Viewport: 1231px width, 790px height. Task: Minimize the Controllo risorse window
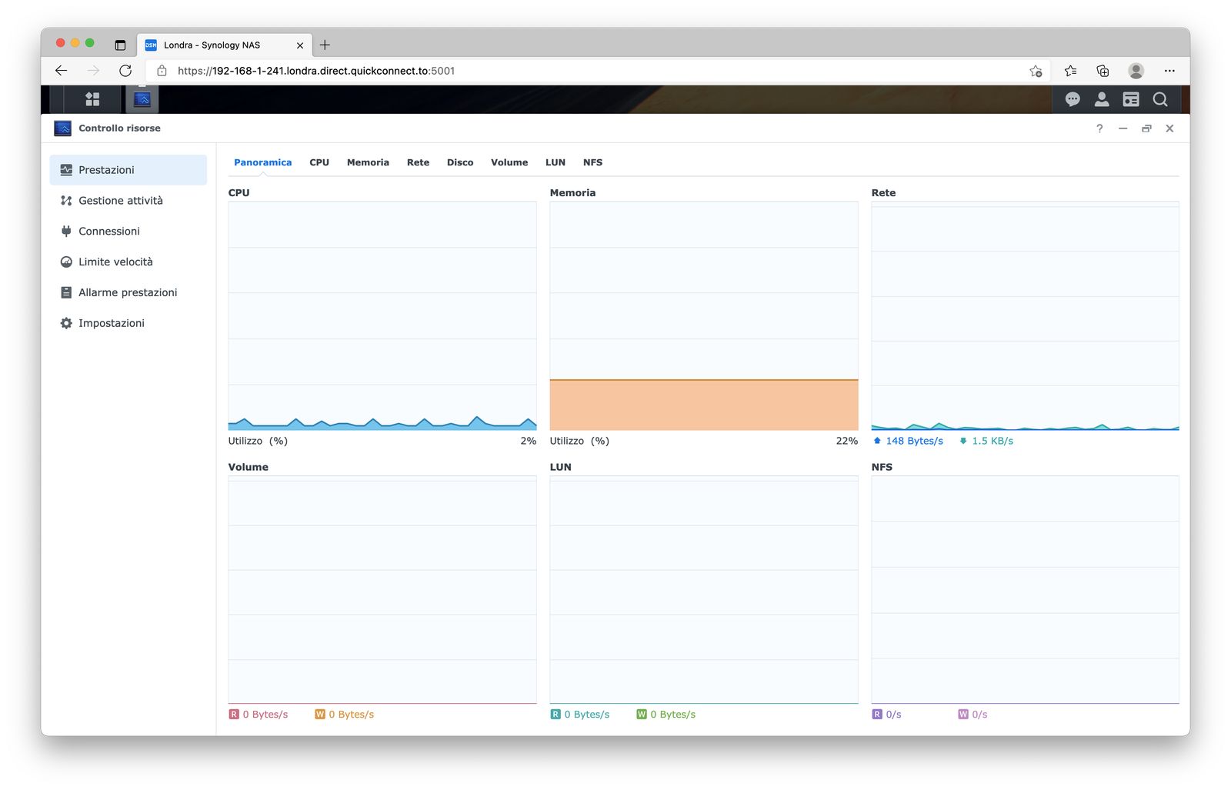click(x=1123, y=128)
